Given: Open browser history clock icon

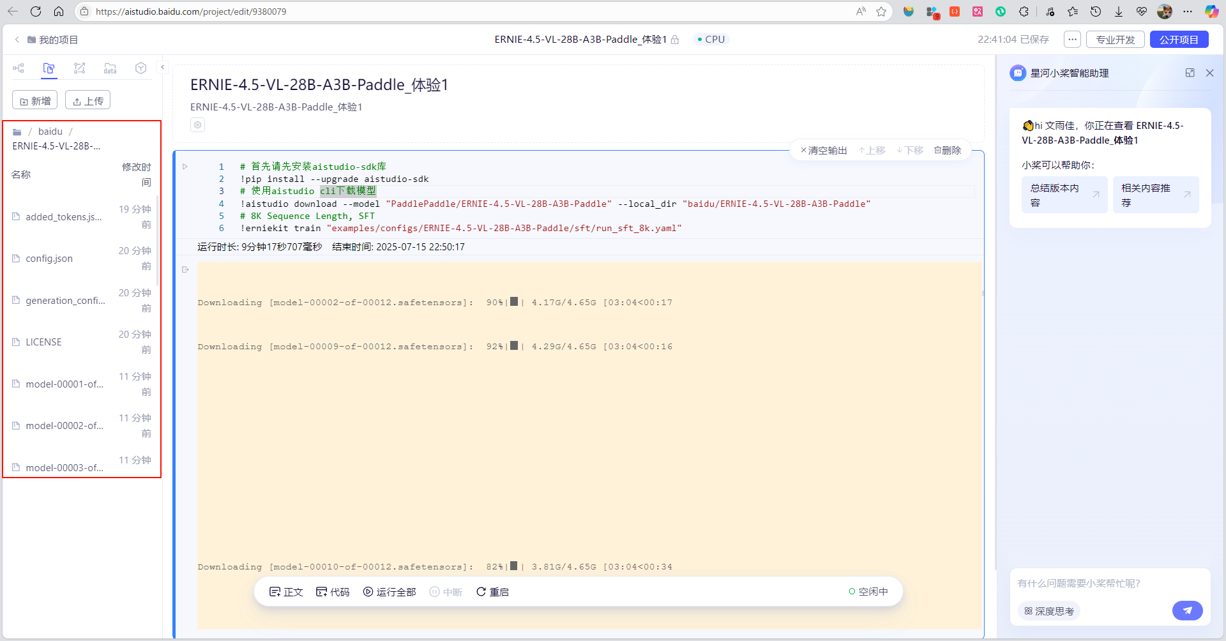Looking at the screenshot, I should 1096,11.
